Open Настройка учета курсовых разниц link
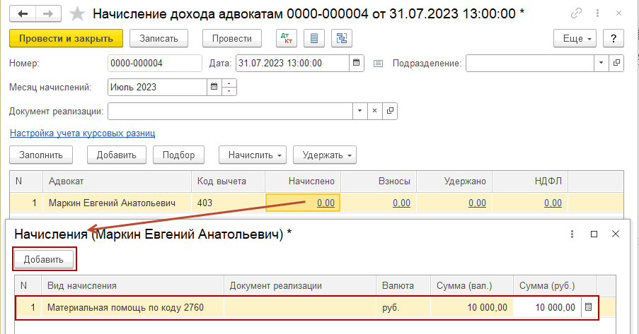 [82, 133]
